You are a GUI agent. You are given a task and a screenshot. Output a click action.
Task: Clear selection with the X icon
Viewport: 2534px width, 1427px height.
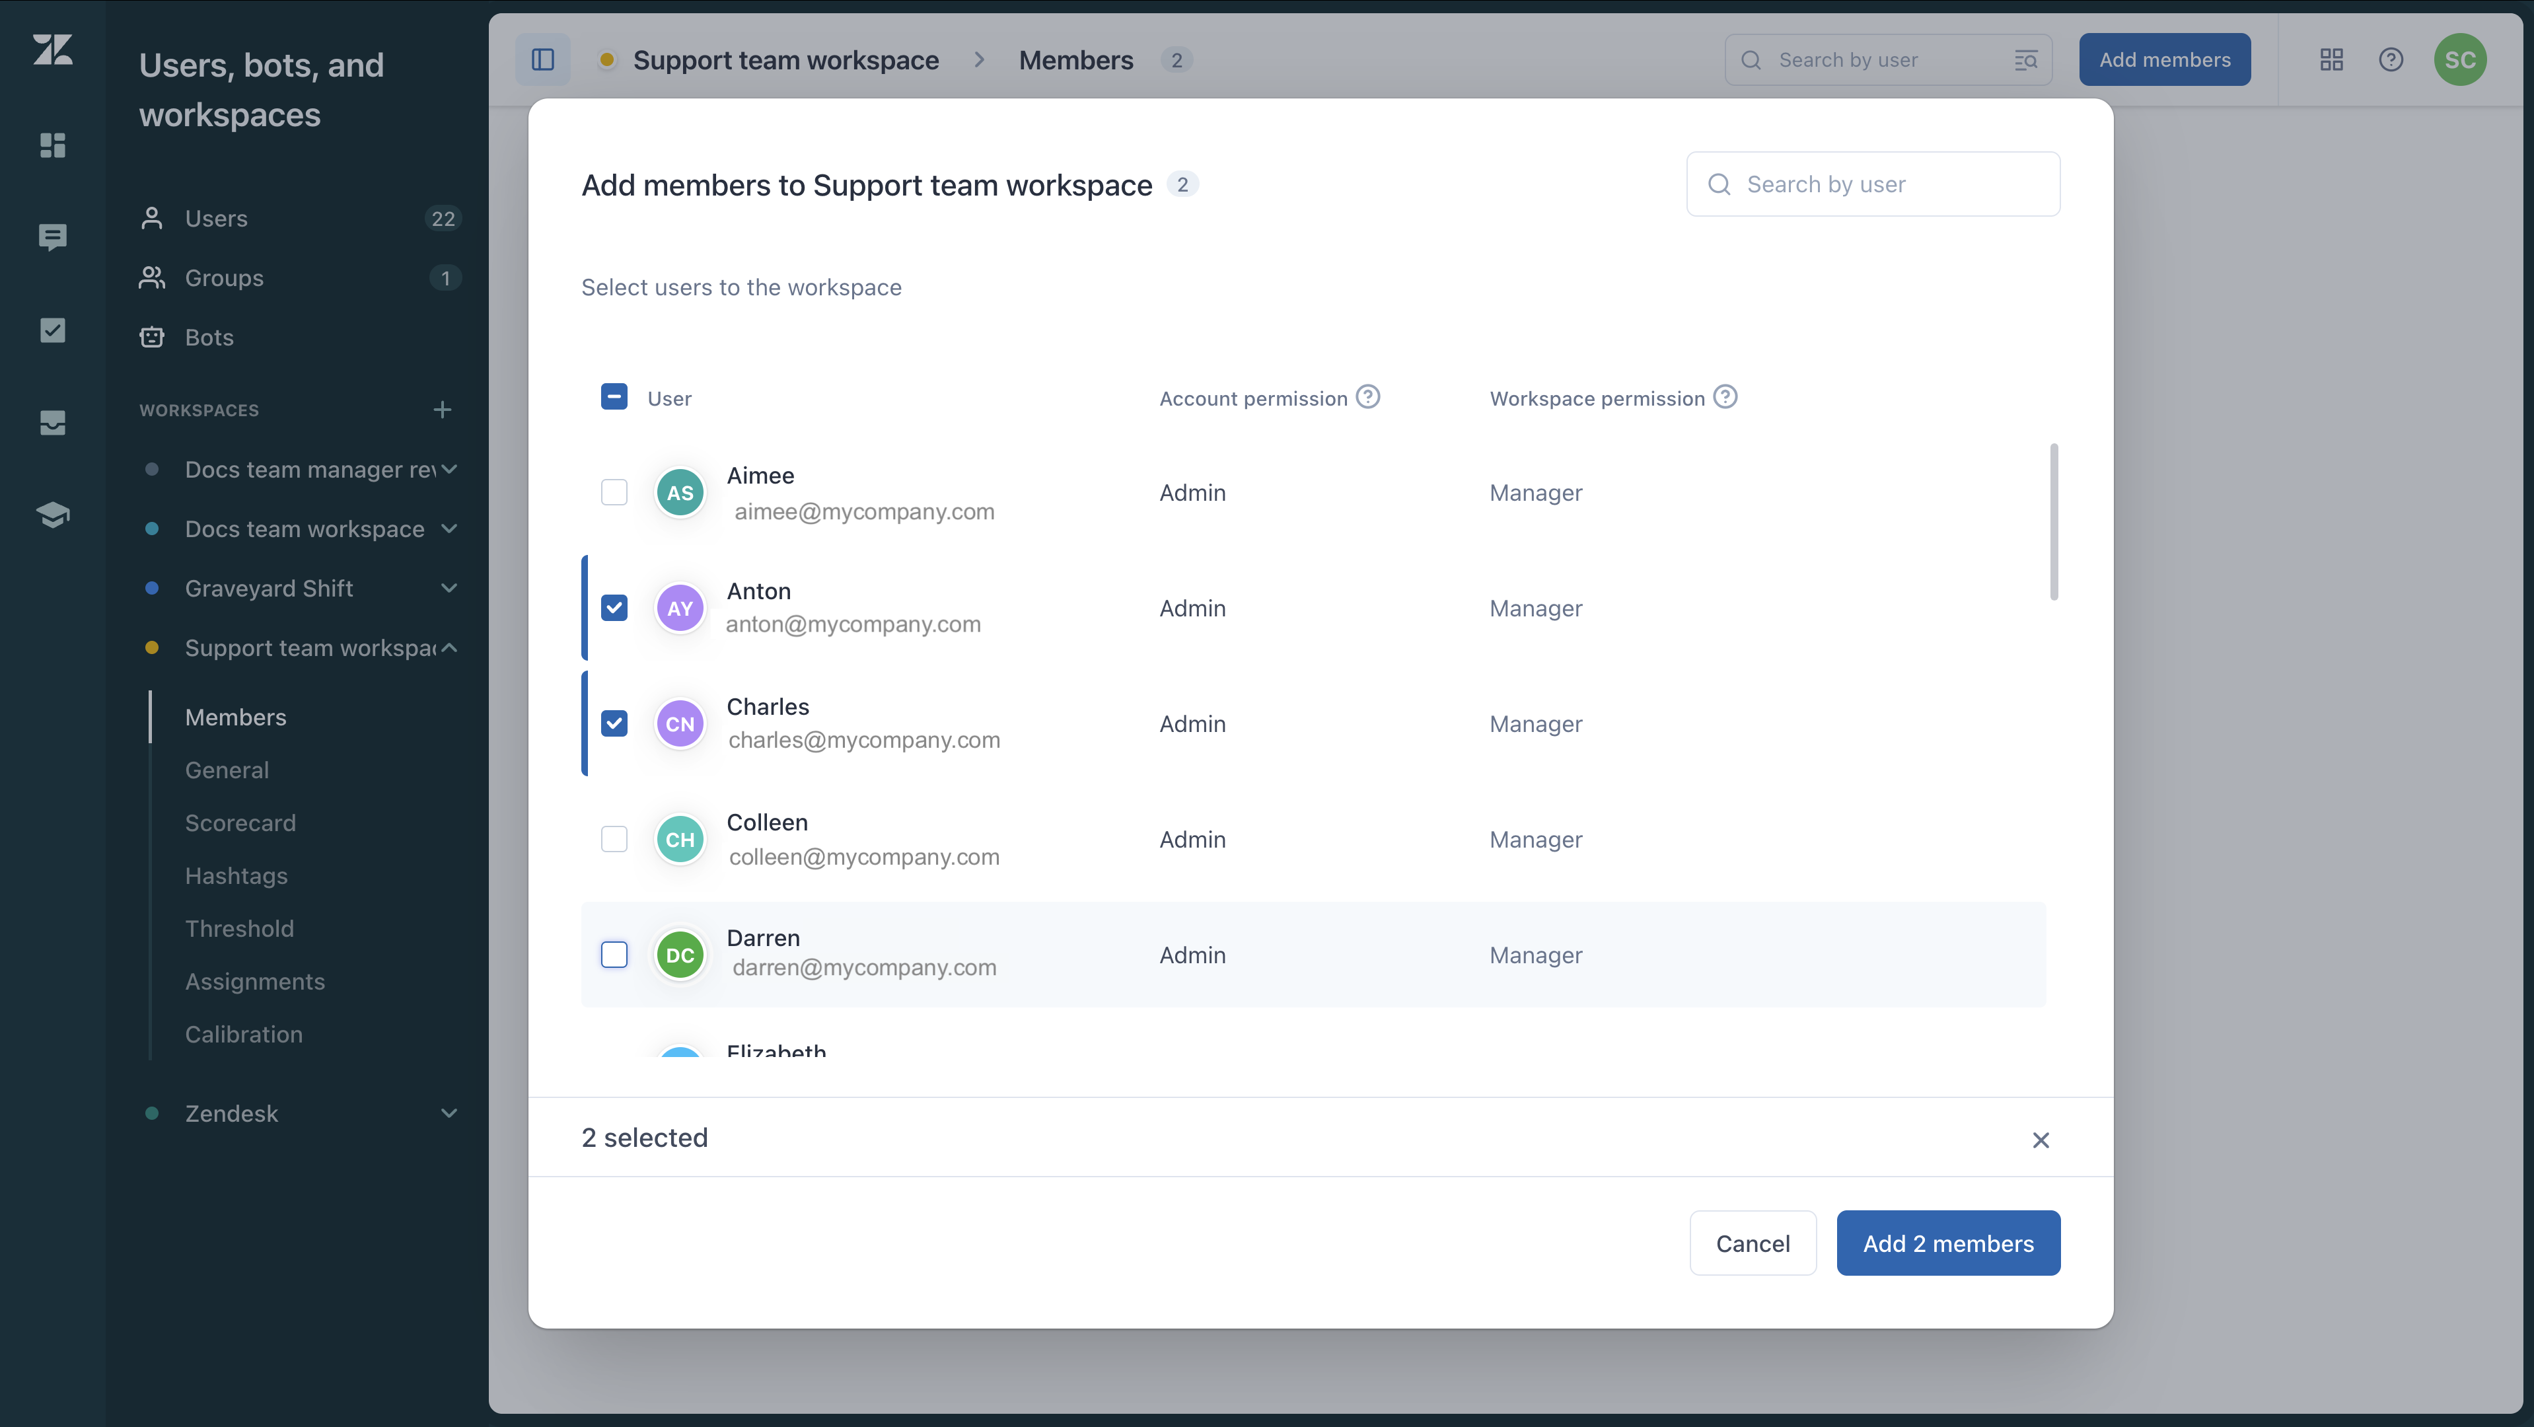[x=2041, y=1140]
